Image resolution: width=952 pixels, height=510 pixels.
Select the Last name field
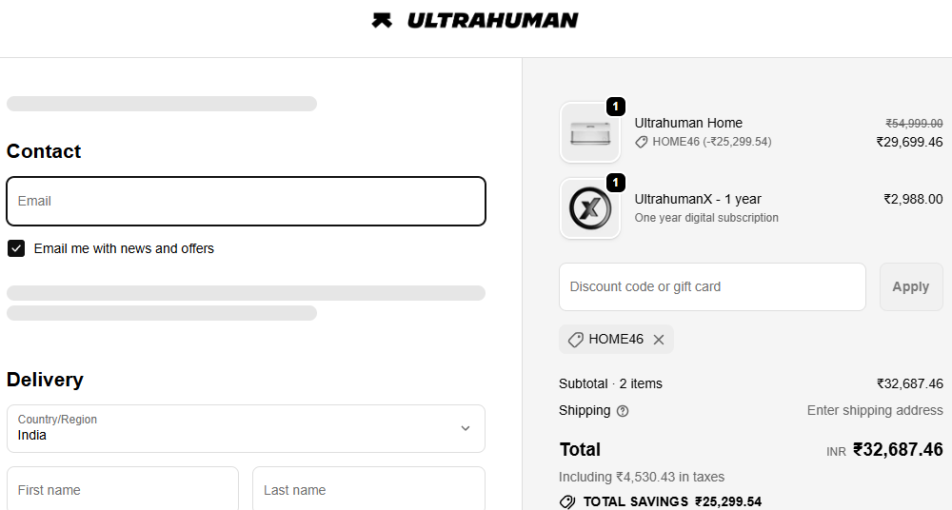click(x=368, y=489)
